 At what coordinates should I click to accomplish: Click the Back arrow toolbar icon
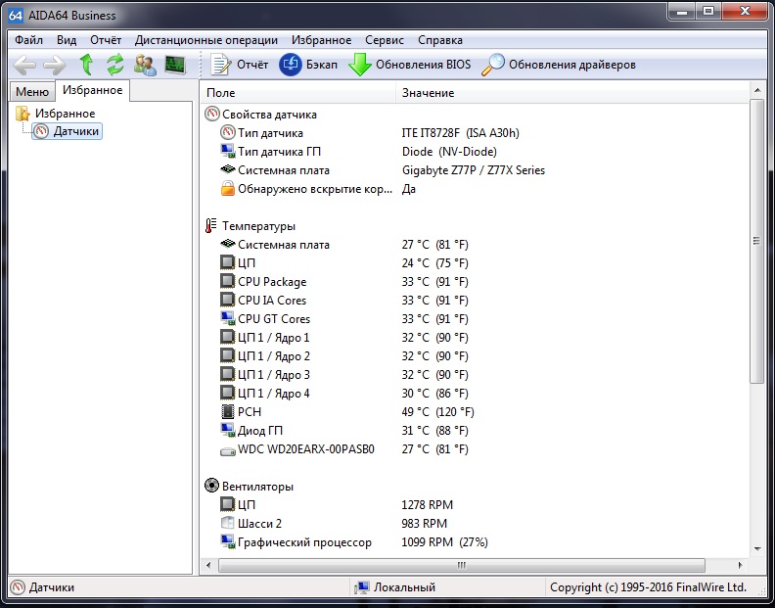click(x=24, y=65)
